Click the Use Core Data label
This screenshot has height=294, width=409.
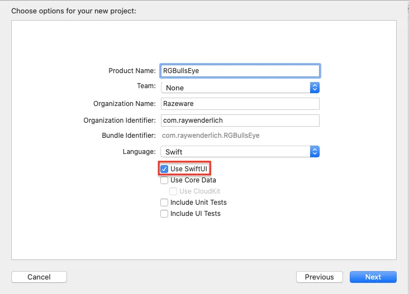(x=193, y=180)
